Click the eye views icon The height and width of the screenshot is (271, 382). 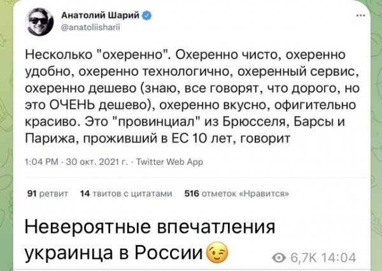(x=279, y=258)
